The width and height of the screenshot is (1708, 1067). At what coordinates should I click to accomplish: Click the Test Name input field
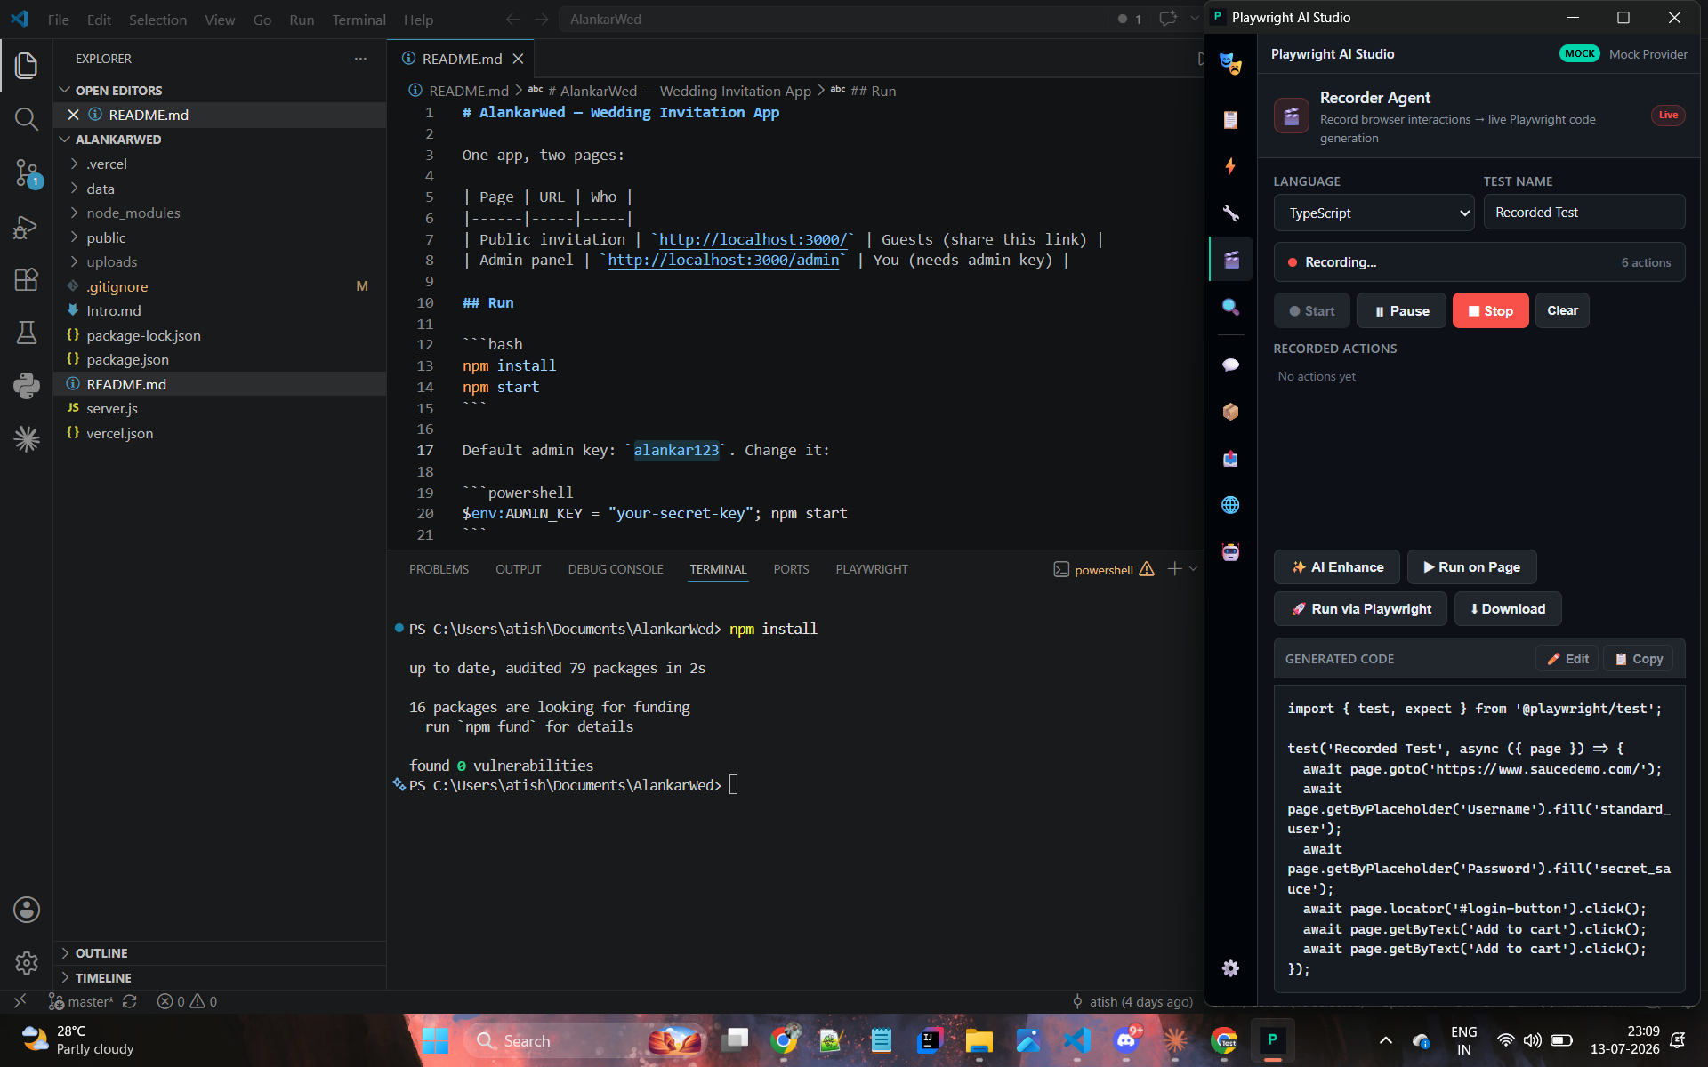click(1583, 213)
